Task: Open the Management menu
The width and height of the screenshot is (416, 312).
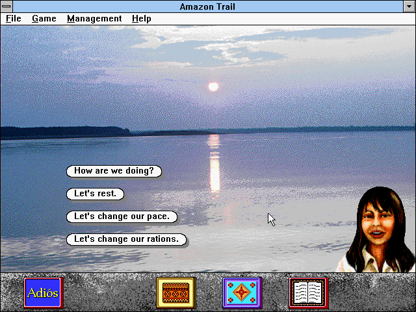Action: pos(94,19)
